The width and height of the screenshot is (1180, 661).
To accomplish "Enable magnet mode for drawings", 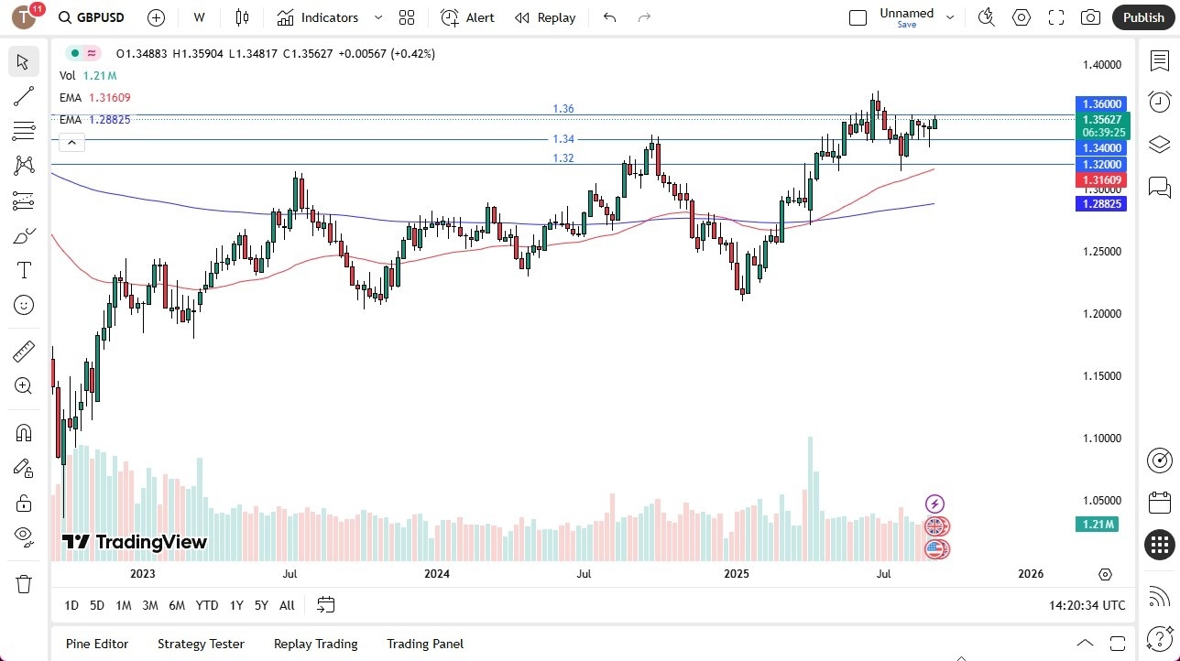I will click(x=23, y=432).
